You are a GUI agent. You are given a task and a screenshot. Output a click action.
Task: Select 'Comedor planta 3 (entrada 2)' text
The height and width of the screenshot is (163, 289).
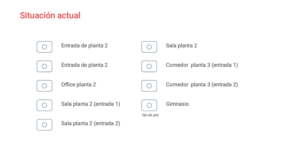(202, 84)
